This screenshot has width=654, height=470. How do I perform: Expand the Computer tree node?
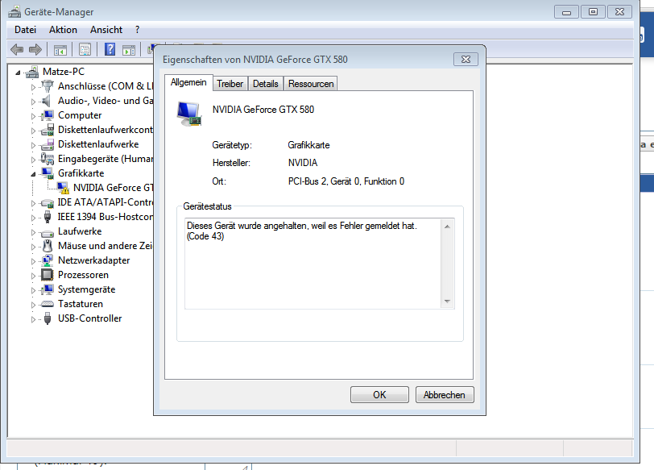click(33, 116)
